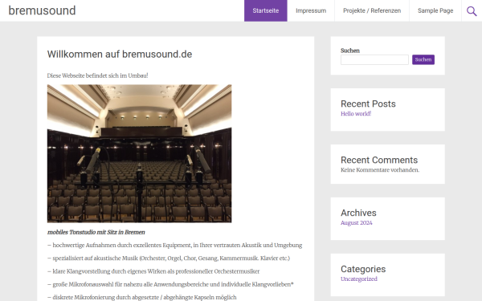This screenshot has width=482, height=301.
Task: Click the Suchen label above search field
Action: 350,51
